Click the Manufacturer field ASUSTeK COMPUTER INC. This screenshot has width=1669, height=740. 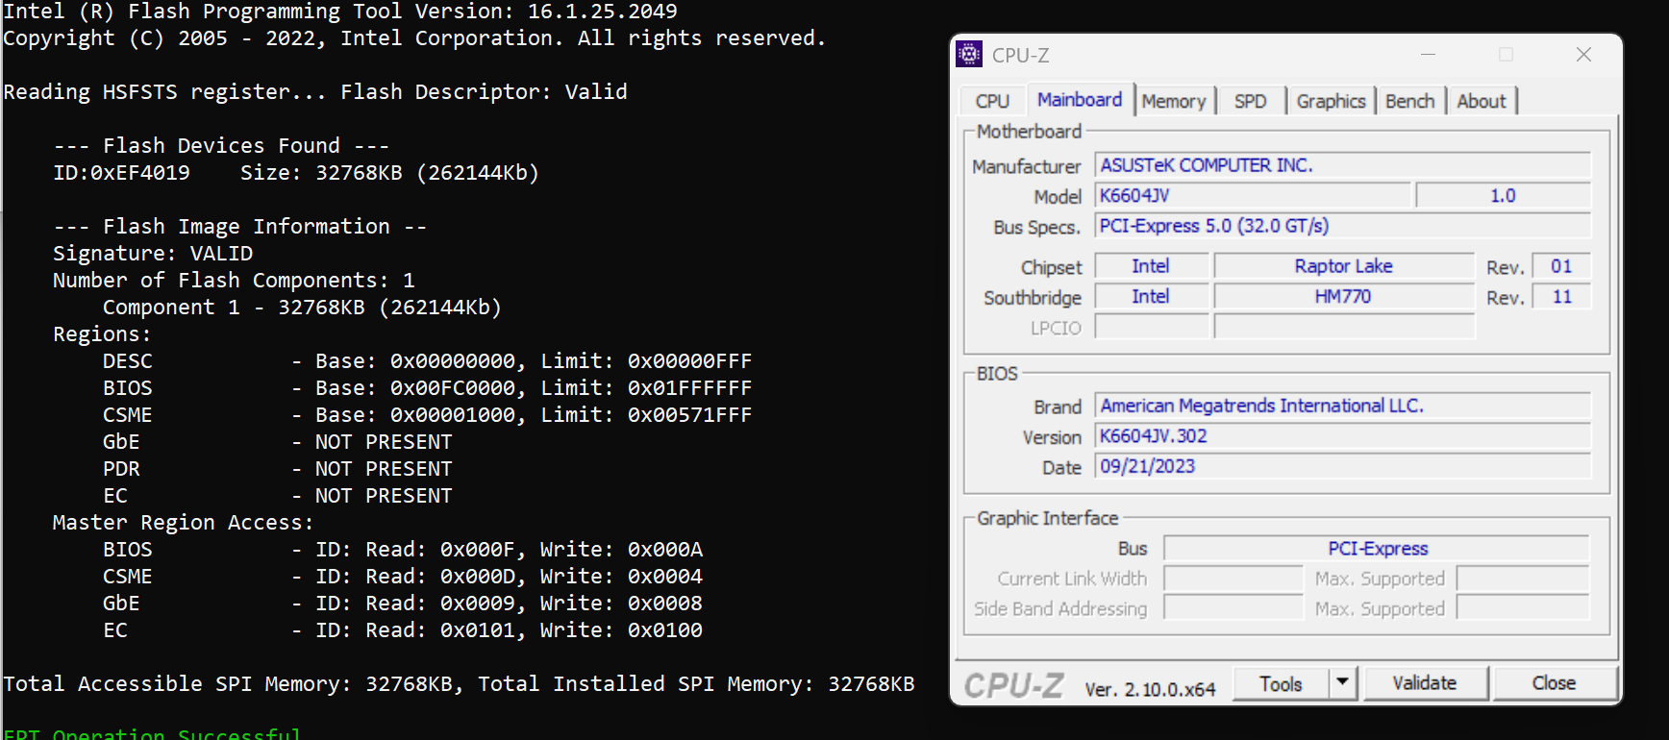[1343, 165]
